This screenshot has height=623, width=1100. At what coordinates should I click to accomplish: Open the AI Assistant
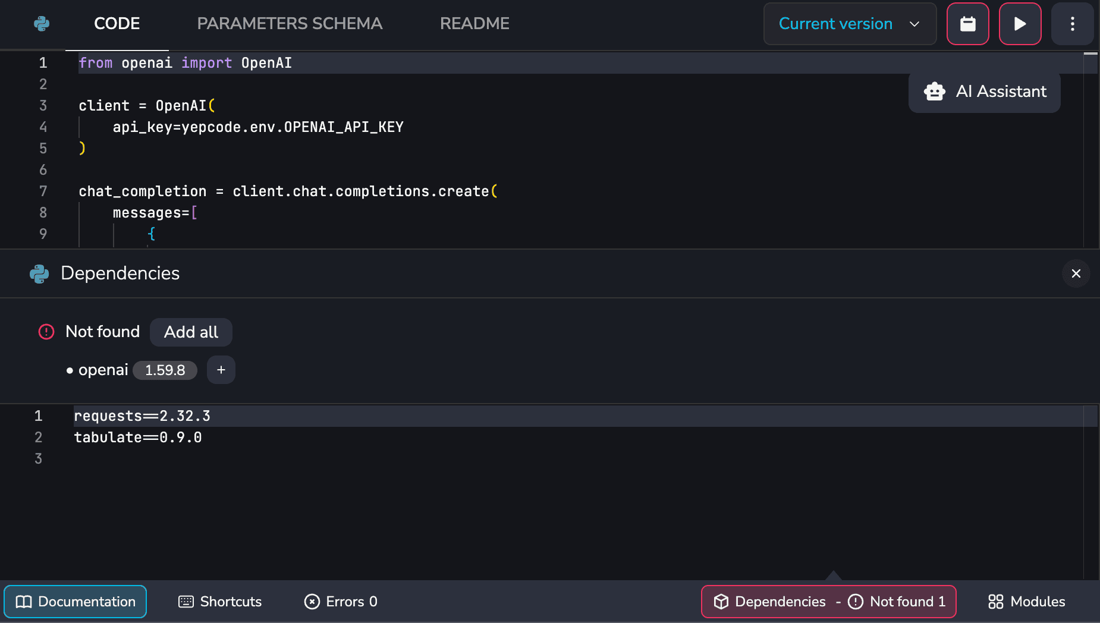(x=985, y=92)
